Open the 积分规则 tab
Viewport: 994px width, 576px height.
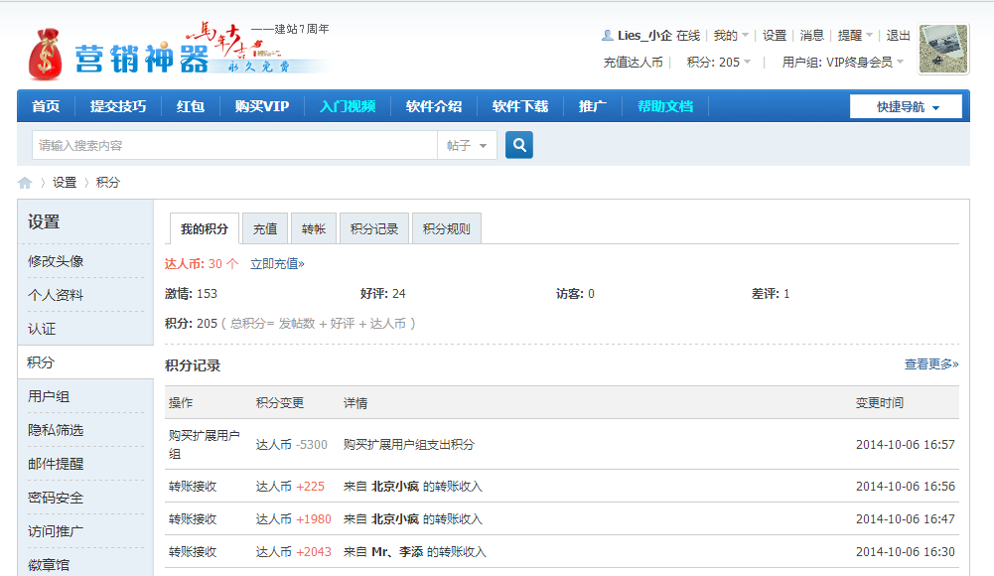pos(447,228)
